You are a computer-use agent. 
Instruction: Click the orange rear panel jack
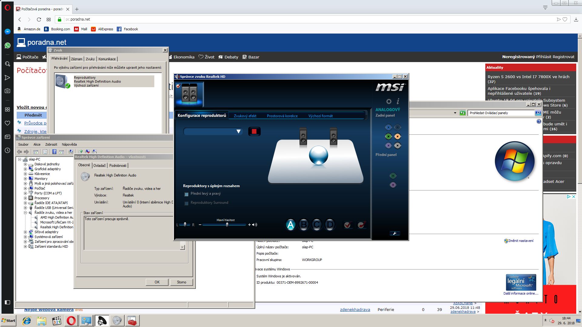click(x=397, y=137)
